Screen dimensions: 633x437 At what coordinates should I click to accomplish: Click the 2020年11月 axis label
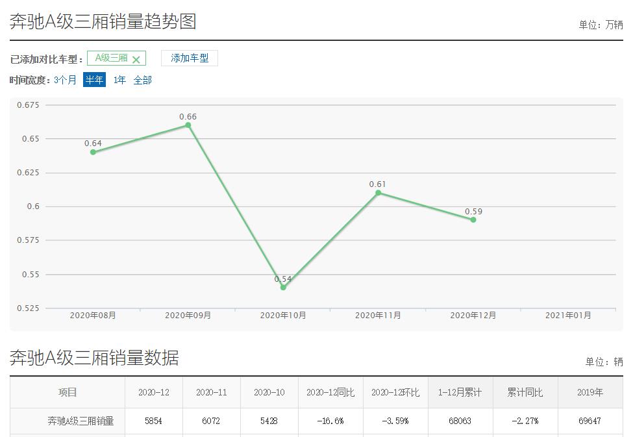(379, 316)
